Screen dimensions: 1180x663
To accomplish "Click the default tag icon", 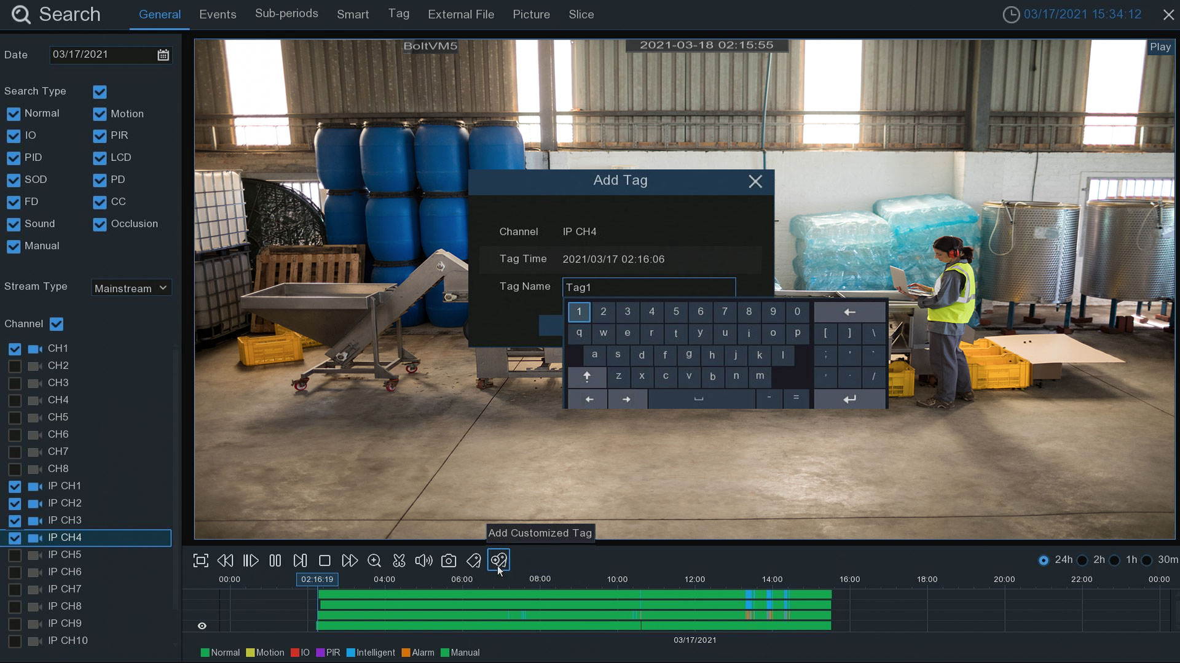I will (473, 560).
